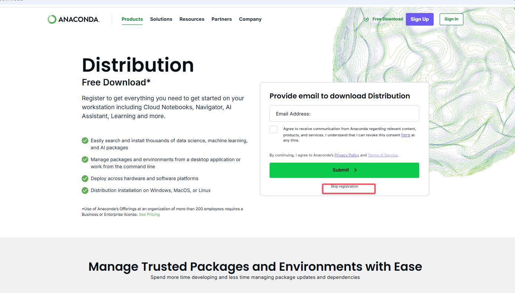Click the Free Download icon in the header
The image size is (515, 293).
pos(366,19)
